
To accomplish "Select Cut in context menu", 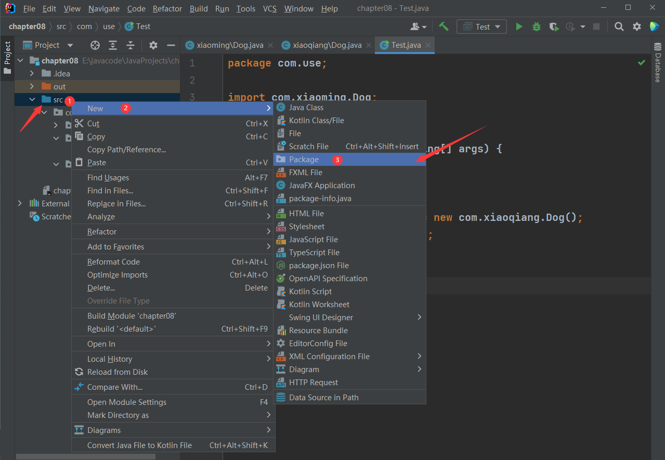I will tap(173, 124).
